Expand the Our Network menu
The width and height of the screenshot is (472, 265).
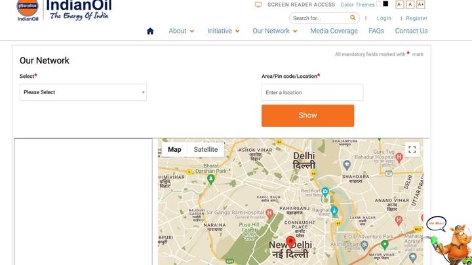pos(275,31)
